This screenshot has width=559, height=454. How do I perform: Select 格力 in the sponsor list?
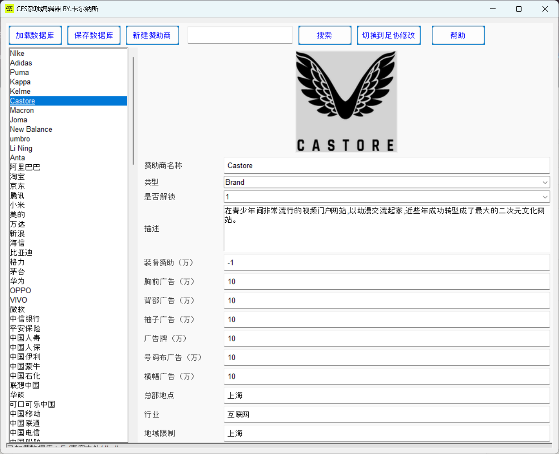point(68,262)
